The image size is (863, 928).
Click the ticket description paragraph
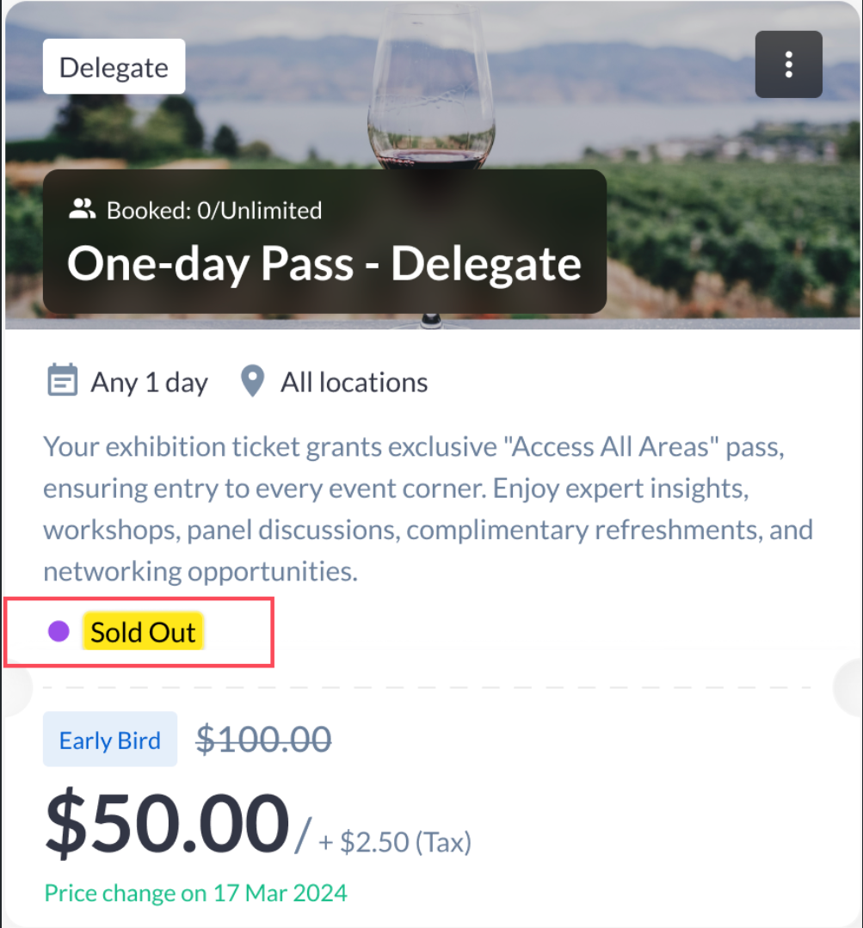tap(428, 508)
